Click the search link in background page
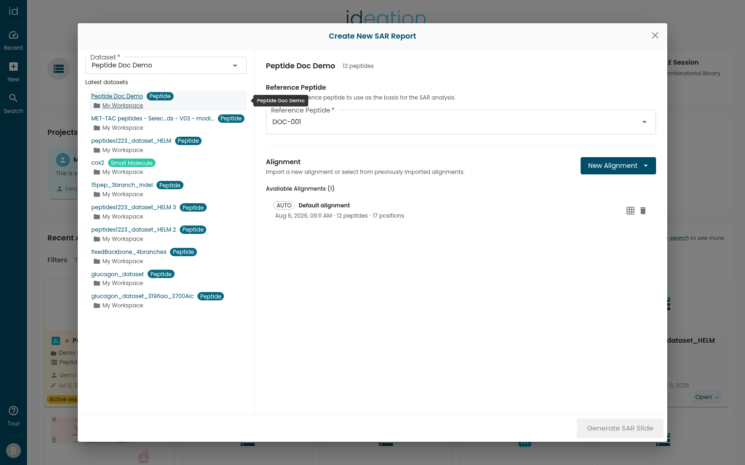The height and width of the screenshot is (465, 745). [679, 238]
